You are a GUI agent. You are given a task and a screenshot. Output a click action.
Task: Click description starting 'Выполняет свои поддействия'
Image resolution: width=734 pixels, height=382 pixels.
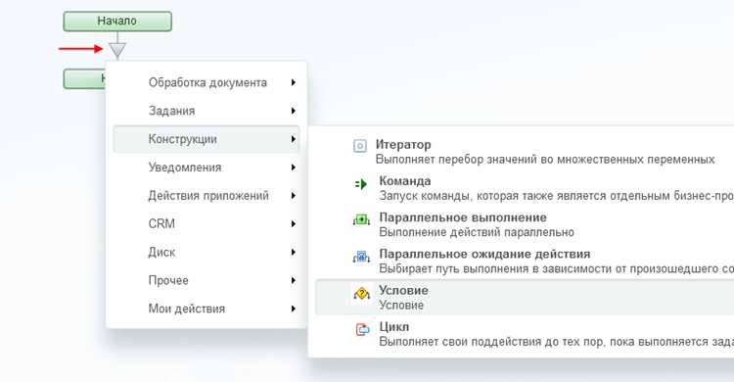557,342
